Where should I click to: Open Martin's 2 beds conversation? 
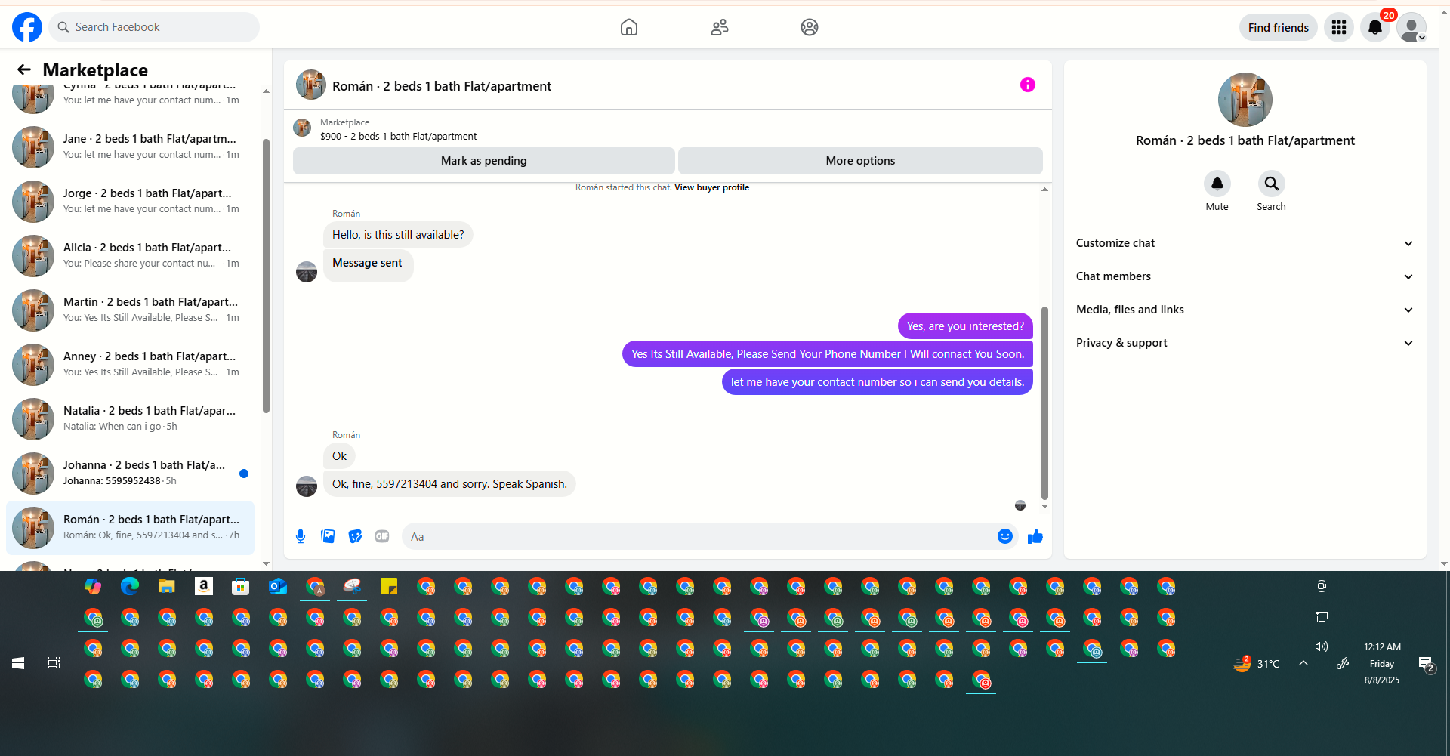tap(130, 310)
